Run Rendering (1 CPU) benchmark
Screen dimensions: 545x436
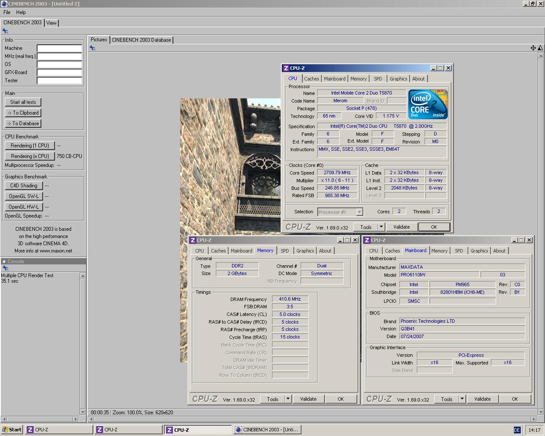[30, 146]
